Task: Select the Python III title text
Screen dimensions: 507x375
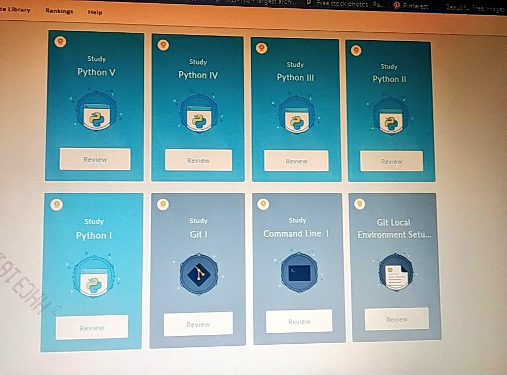Action: (x=295, y=77)
